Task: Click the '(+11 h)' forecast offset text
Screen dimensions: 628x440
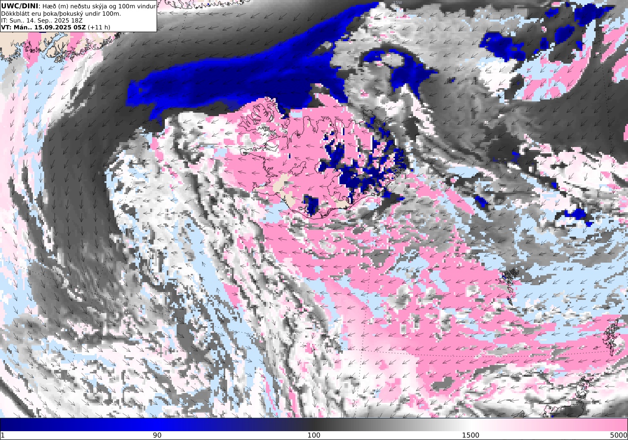Action: coord(99,27)
